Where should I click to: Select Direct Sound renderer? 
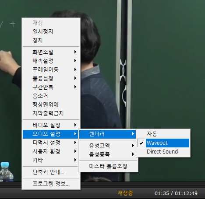[163, 152]
